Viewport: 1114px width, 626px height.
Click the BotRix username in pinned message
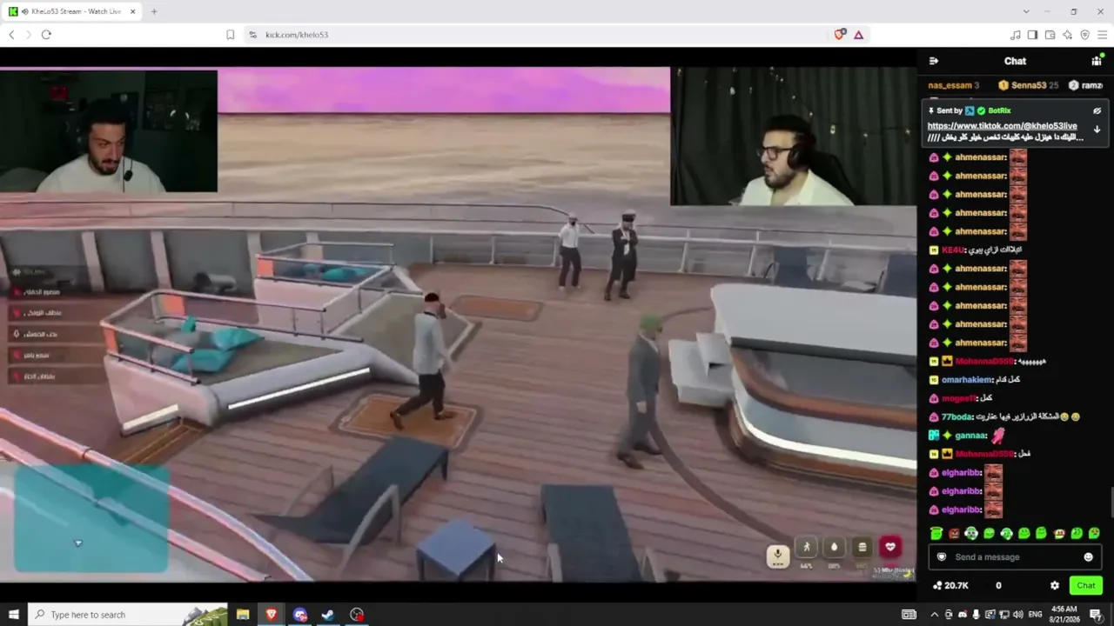click(999, 111)
